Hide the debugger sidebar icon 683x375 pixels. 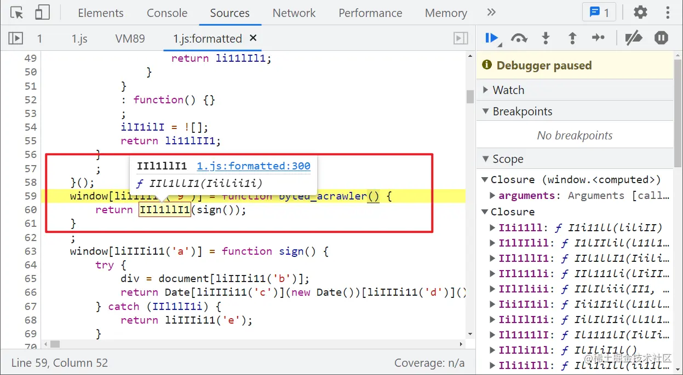[461, 38]
